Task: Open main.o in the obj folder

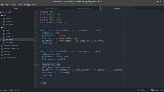Action: coord(8,18)
